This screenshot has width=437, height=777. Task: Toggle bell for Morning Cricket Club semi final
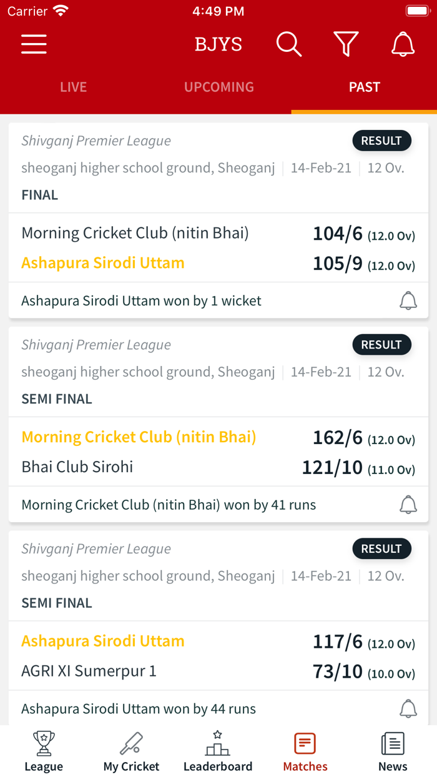pyautogui.click(x=408, y=505)
